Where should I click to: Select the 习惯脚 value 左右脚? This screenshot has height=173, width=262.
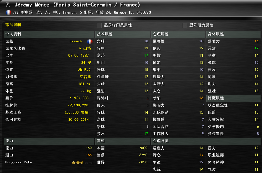point(85,77)
